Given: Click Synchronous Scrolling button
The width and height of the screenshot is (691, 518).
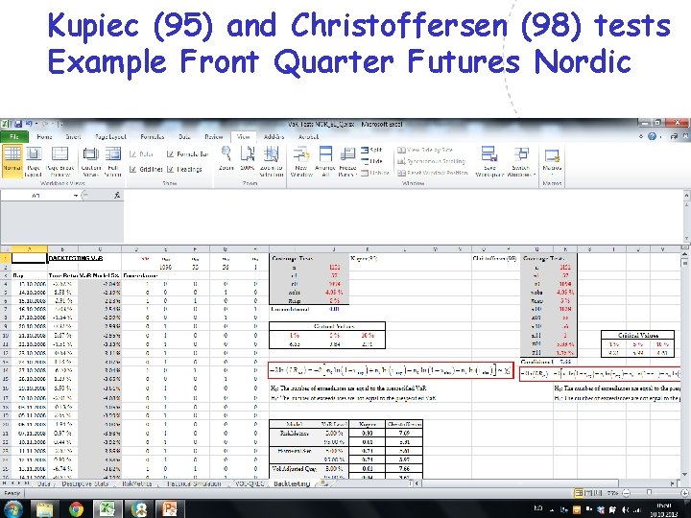Looking at the screenshot, I should click(432, 161).
